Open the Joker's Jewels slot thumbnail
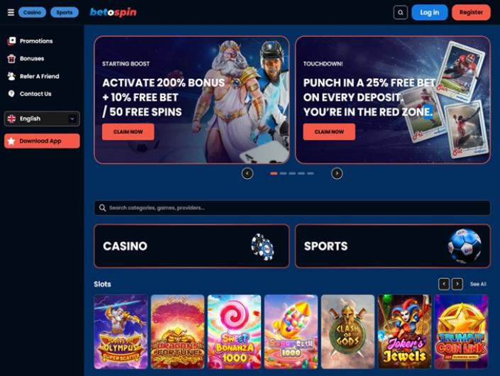The width and height of the screenshot is (500, 376). coord(404,332)
